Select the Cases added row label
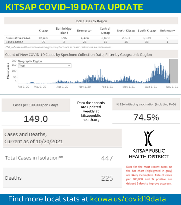181x205 pixels. click(x=14, y=43)
